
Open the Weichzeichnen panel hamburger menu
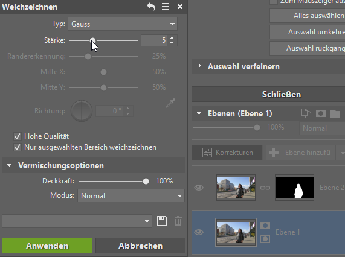point(166,7)
